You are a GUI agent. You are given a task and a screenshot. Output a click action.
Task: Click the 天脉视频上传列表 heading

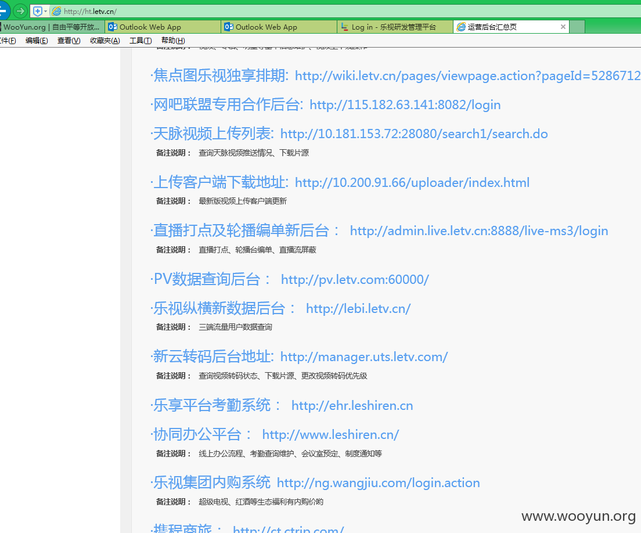[x=212, y=134]
